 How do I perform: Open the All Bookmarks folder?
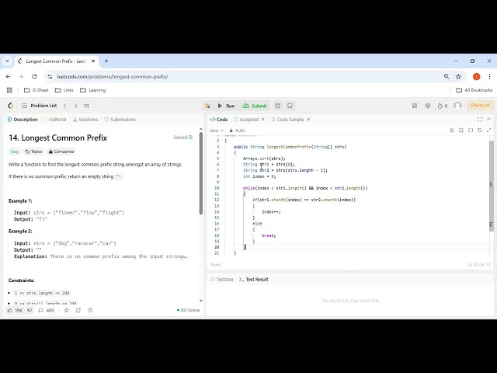(x=474, y=90)
